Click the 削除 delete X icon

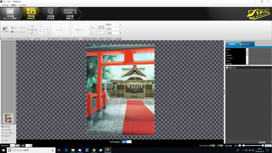(x=3, y=140)
